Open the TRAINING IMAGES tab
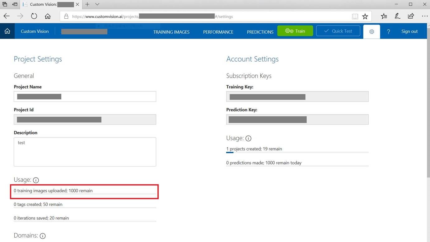This screenshot has width=430, height=242. (x=171, y=32)
